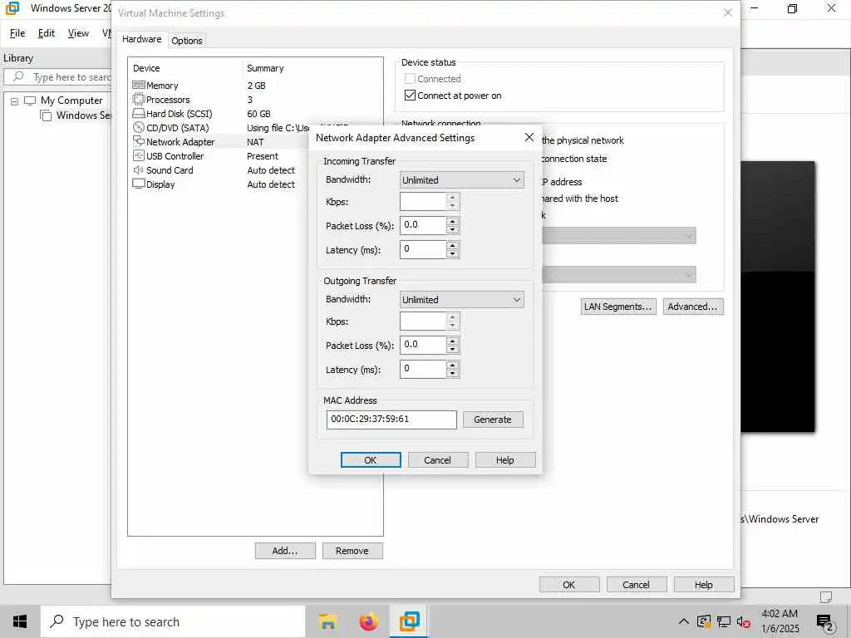Launch Firefox from the taskbar

click(368, 621)
